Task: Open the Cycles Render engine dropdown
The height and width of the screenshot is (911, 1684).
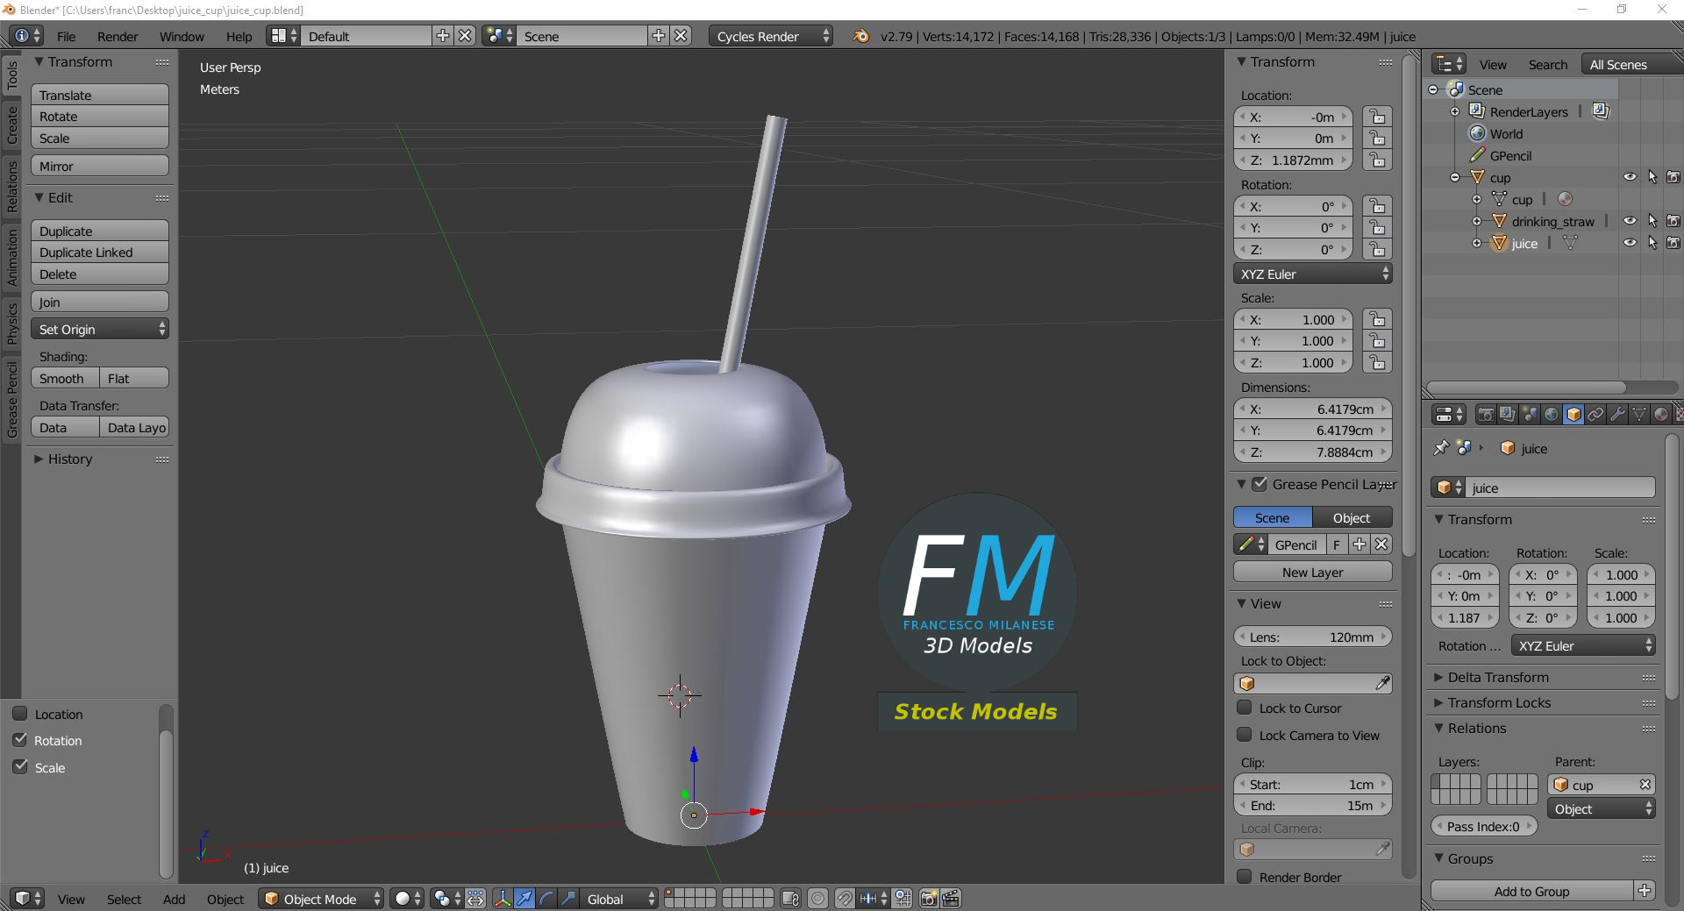Action: point(771,36)
